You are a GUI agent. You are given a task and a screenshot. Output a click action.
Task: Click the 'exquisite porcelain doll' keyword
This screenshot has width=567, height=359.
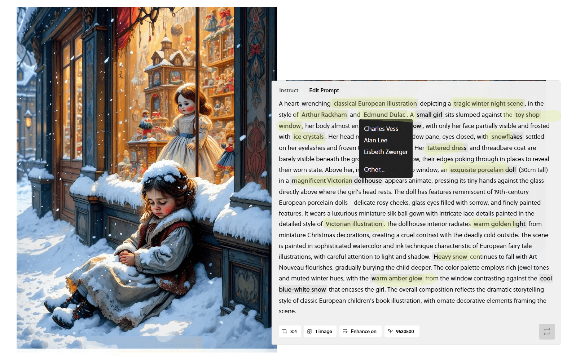coord(483,170)
